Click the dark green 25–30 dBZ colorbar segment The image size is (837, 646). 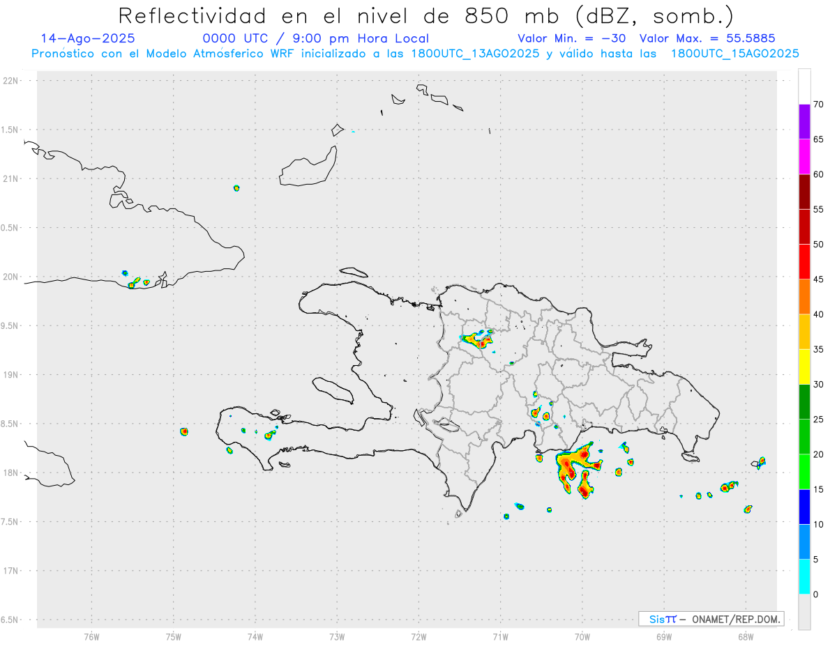coord(804,401)
